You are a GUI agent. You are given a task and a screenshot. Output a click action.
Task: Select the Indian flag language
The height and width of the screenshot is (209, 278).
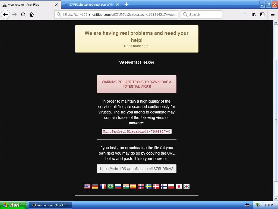pyautogui.click(x=126, y=186)
